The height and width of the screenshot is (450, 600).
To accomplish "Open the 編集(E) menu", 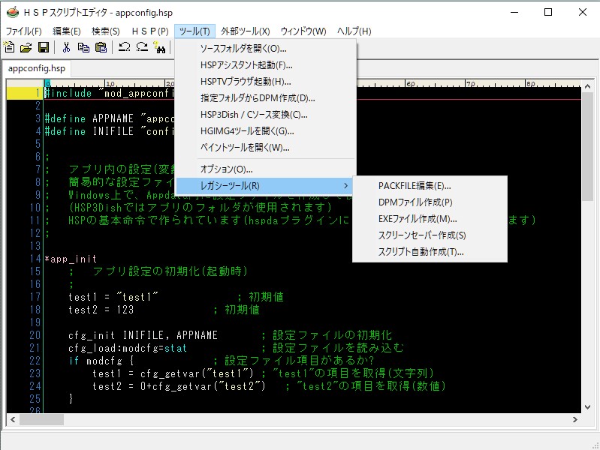I will click(x=67, y=31).
